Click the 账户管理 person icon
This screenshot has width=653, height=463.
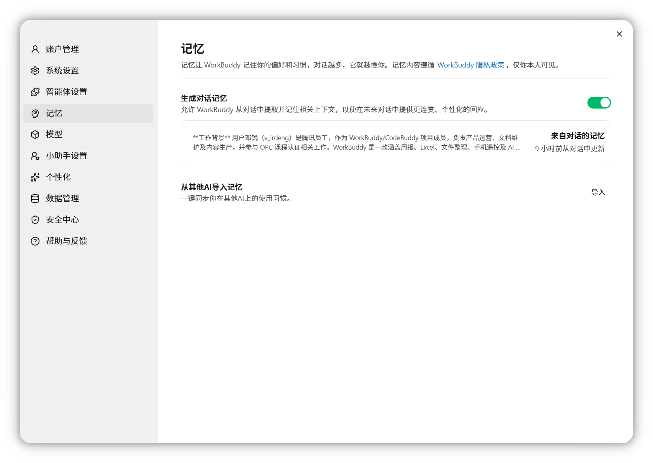coord(35,49)
